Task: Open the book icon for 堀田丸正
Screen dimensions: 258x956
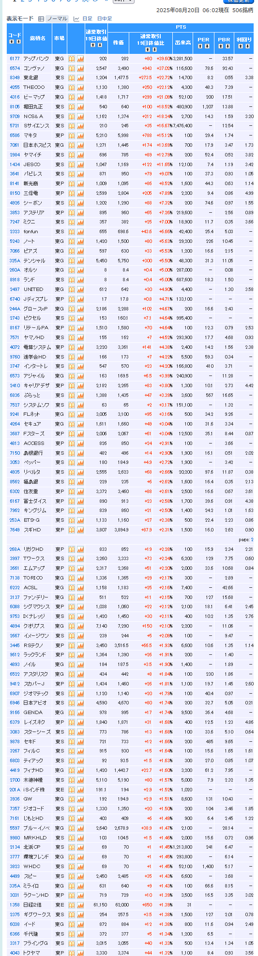Action: point(71,107)
